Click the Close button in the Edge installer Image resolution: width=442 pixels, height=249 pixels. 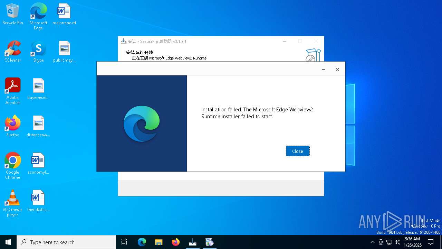tap(298, 151)
